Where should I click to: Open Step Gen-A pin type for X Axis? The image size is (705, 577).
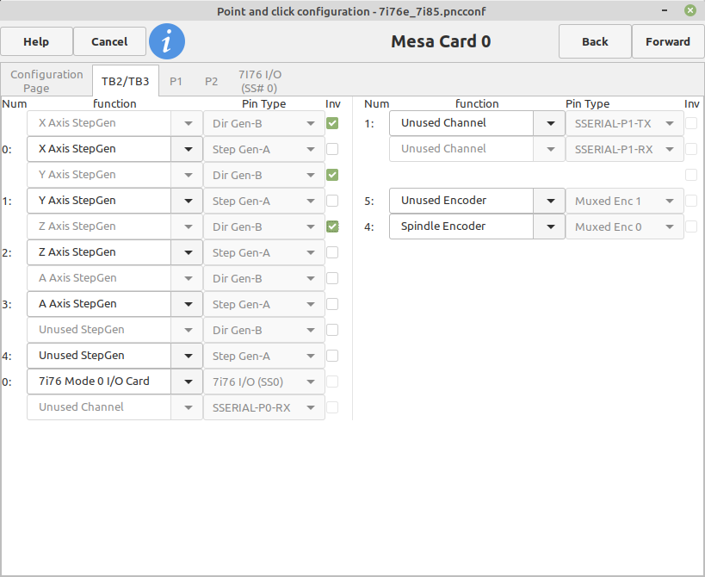[x=264, y=149]
